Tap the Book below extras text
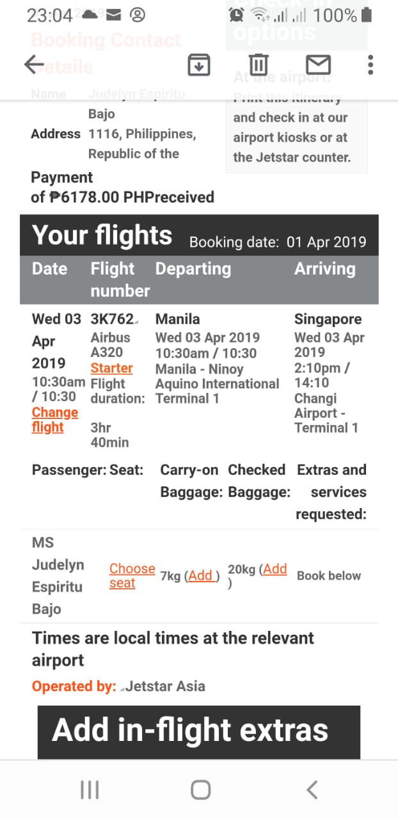The width and height of the screenshot is (398, 819). pos(328,576)
